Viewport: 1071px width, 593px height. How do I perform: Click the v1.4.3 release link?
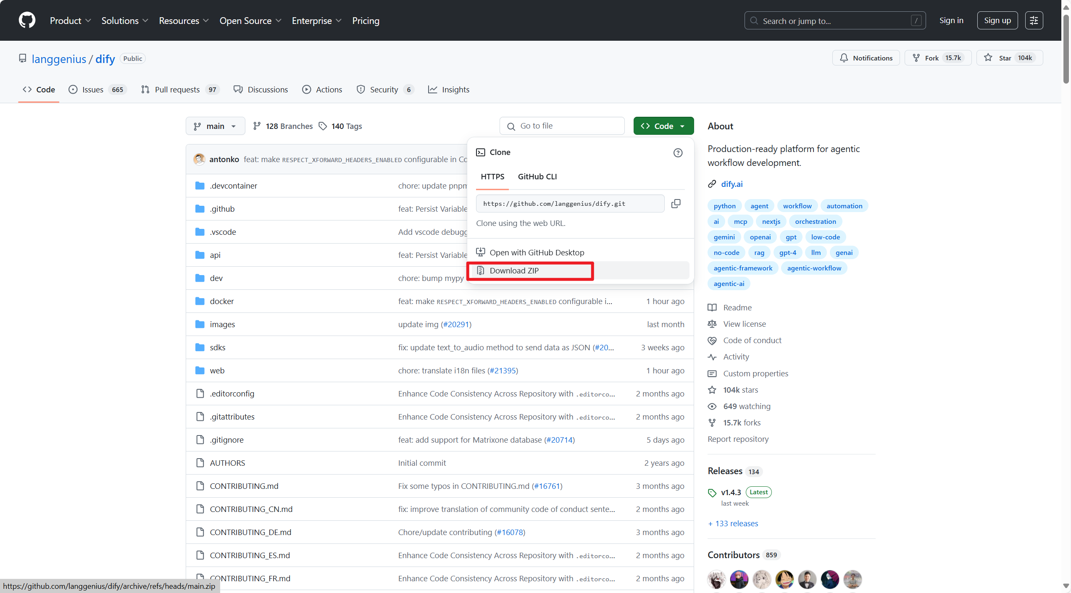(x=731, y=492)
